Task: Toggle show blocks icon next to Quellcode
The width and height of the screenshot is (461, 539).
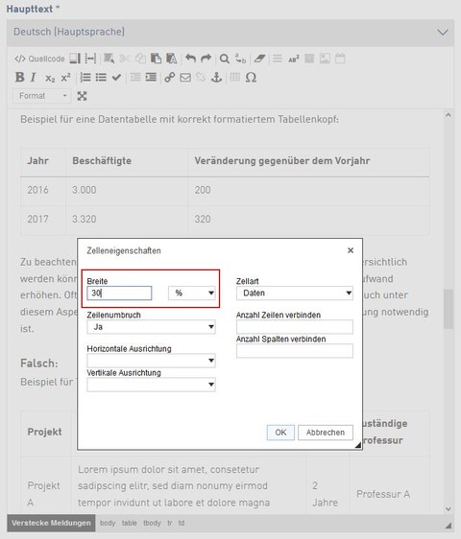Action: 75,59
